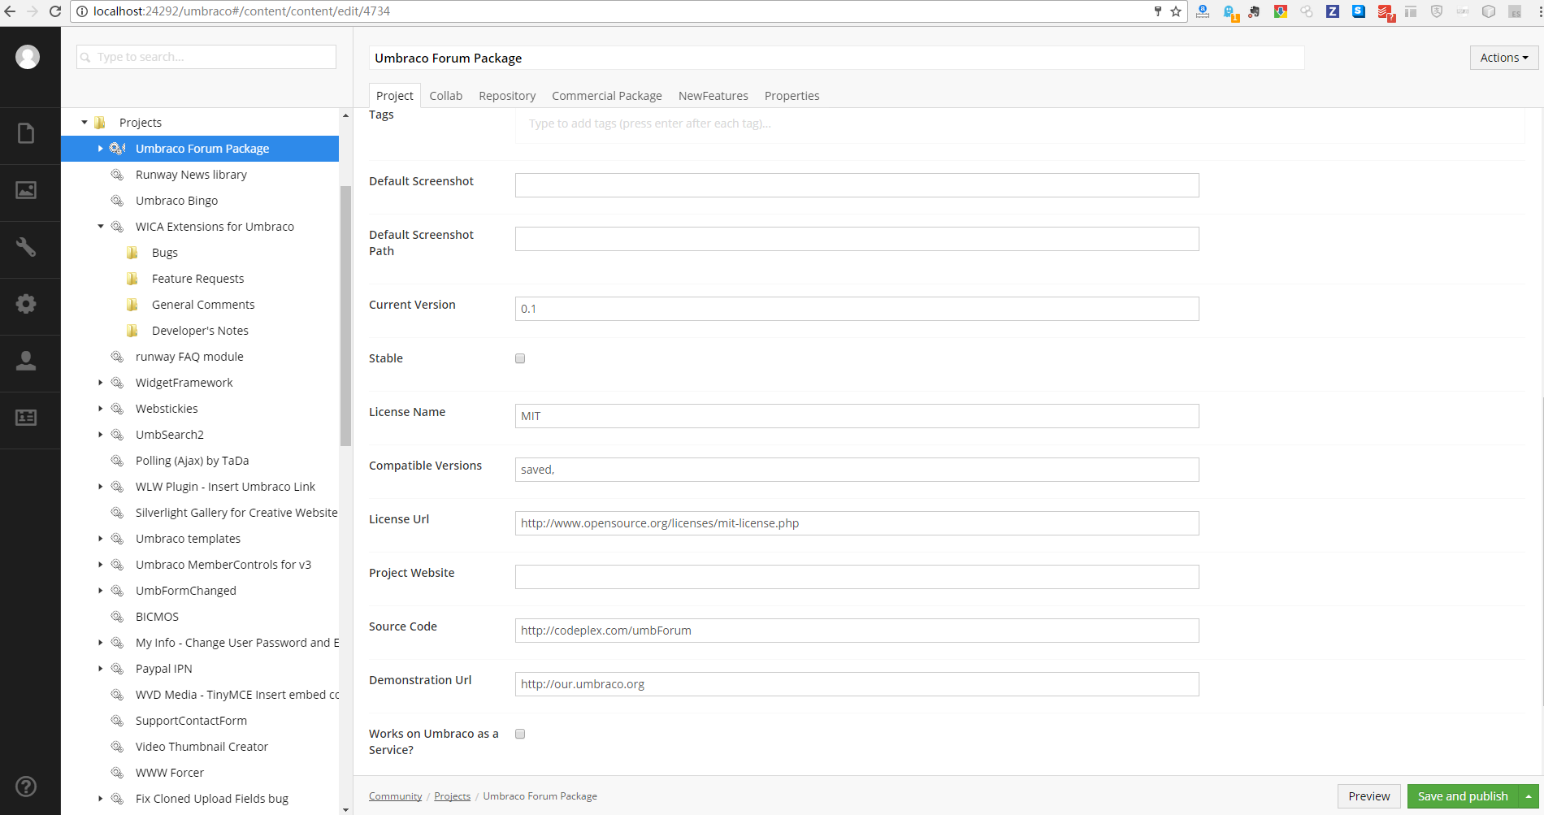Enable Works on Umbraco as a Service
The width and height of the screenshot is (1544, 815).
[520, 734]
